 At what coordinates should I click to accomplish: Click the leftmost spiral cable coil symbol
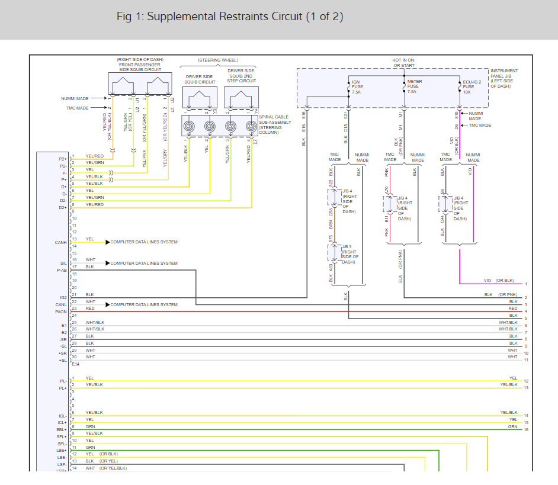[x=188, y=126]
